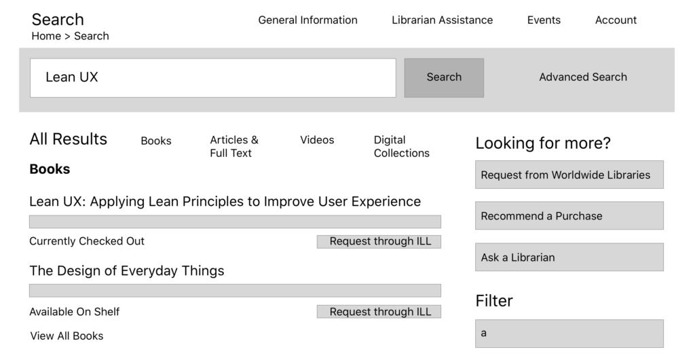695x356 pixels.
Task: Open Advanced Search
Action: pyautogui.click(x=583, y=77)
